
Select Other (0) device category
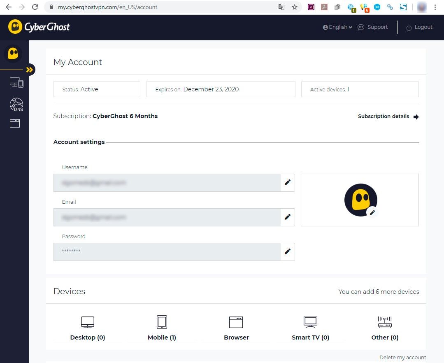coord(385,328)
